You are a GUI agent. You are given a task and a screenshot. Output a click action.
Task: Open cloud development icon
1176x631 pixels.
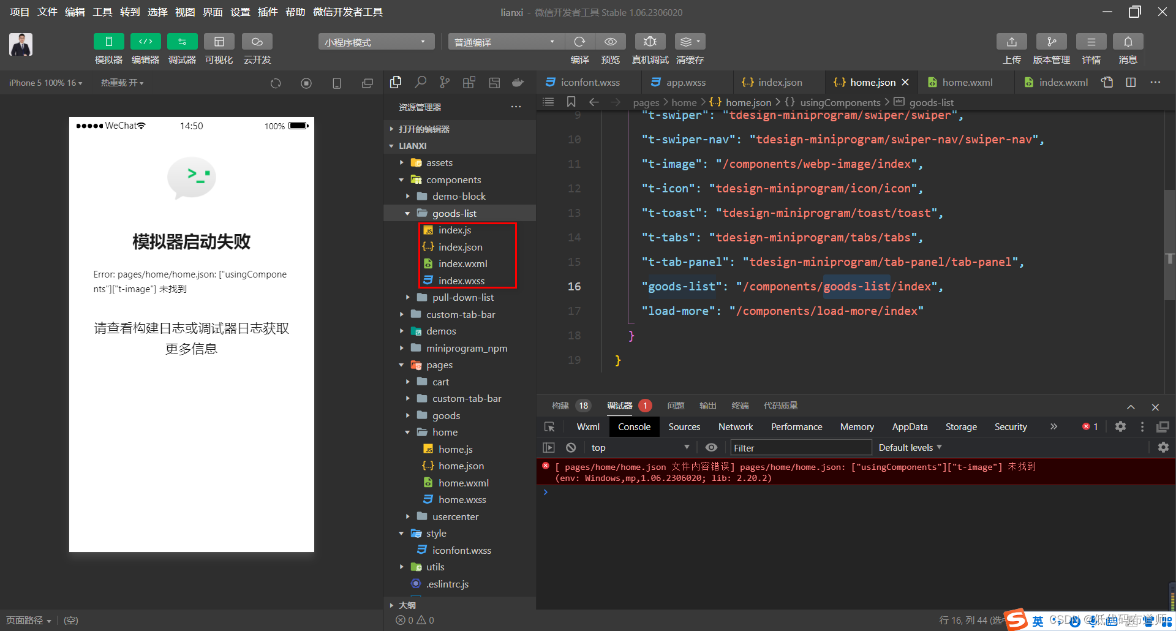[x=257, y=42]
